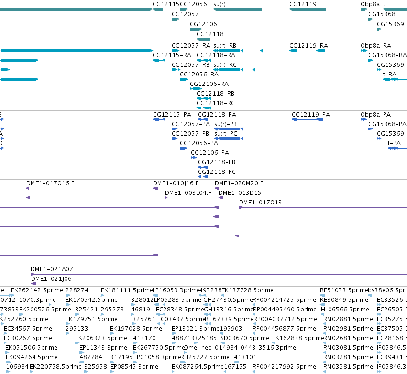Select the DME1-003L04.F BAC label
The height and width of the screenshot is (374, 407).
pyautogui.click(x=188, y=193)
